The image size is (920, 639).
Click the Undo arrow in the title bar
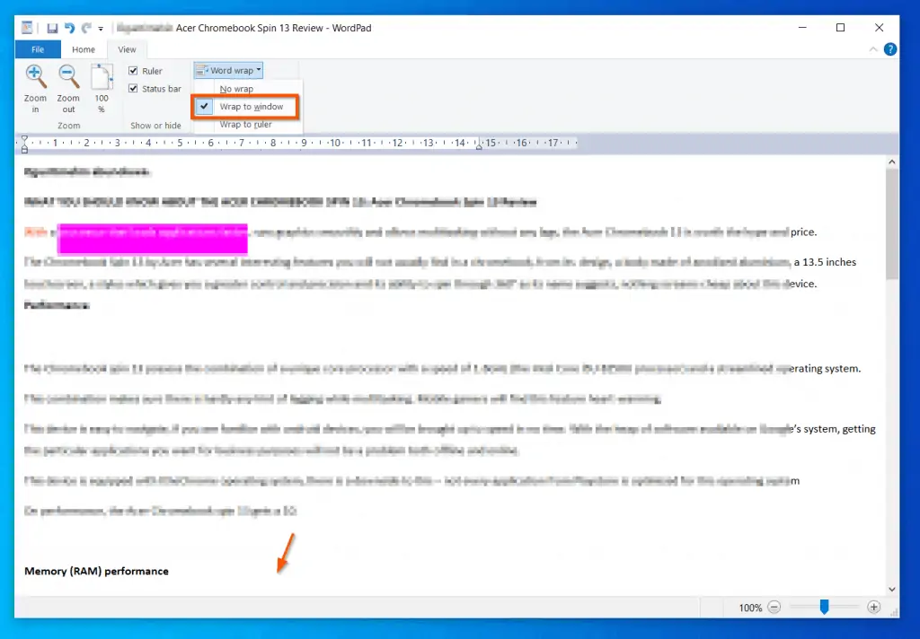coord(69,28)
